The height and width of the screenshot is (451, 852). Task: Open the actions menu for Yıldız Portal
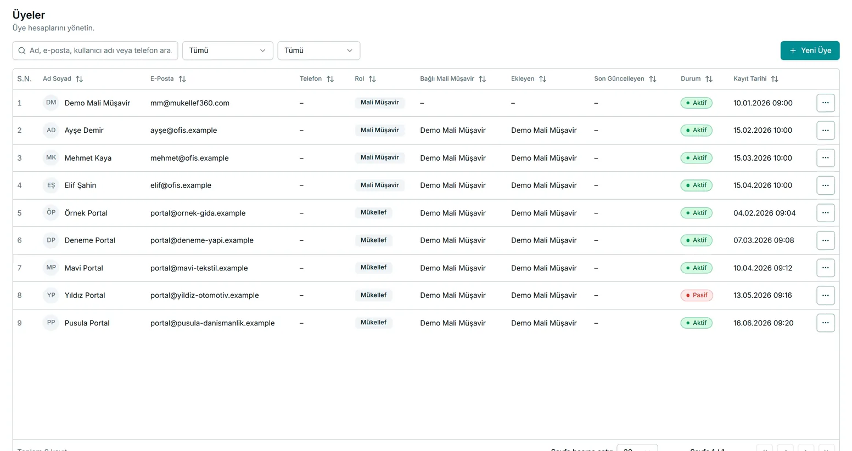826,295
